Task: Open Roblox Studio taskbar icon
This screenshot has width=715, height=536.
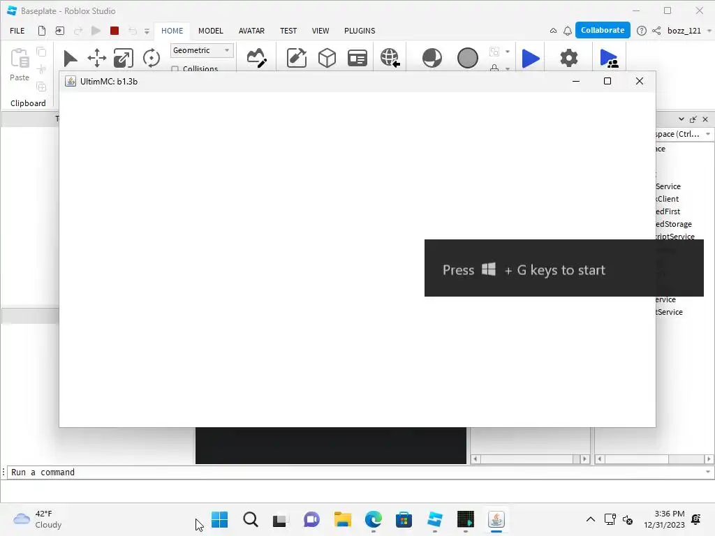Action: 434,519
